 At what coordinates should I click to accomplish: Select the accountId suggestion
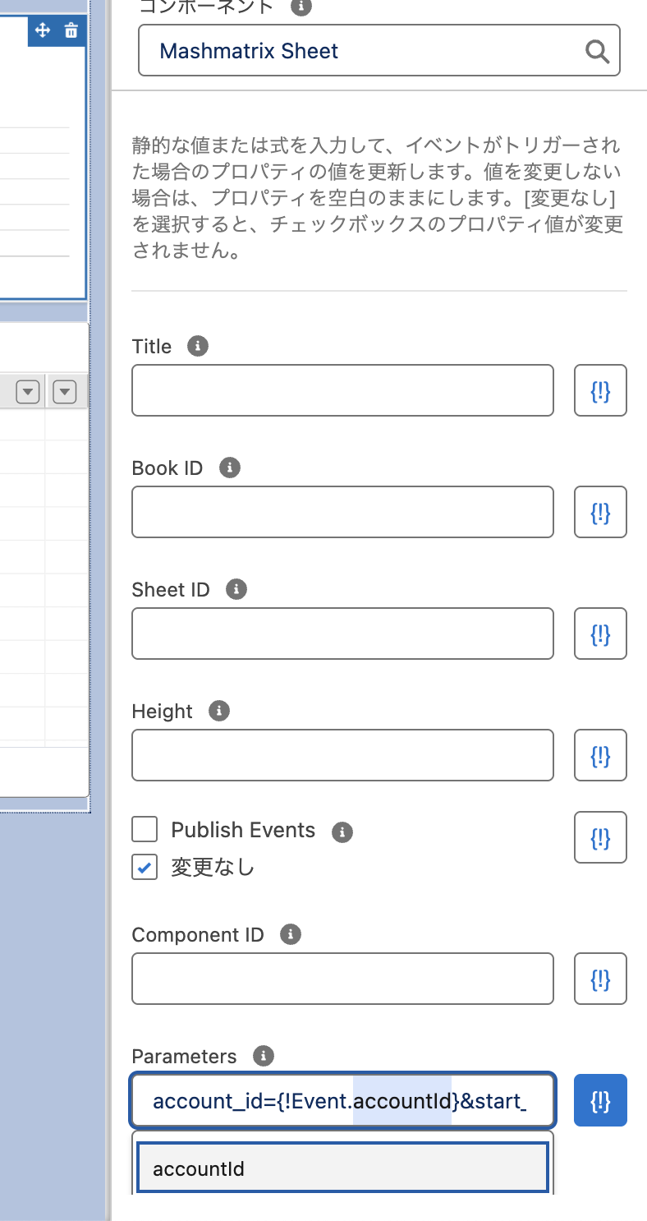(x=342, y=1168)
